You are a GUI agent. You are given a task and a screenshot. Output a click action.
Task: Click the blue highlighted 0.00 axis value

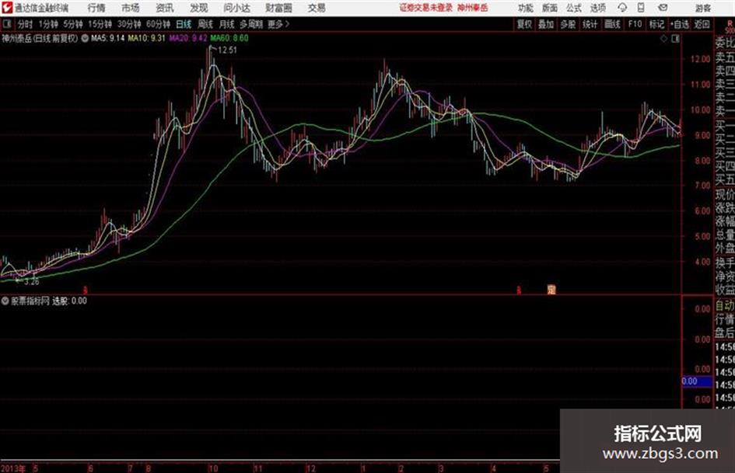(x=697, y=381)
